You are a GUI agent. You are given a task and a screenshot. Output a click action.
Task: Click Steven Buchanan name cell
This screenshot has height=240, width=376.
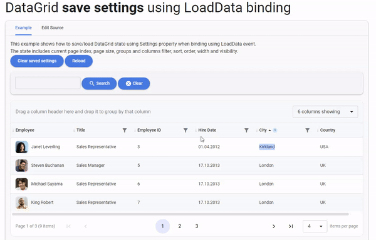[x=48, y=166]
